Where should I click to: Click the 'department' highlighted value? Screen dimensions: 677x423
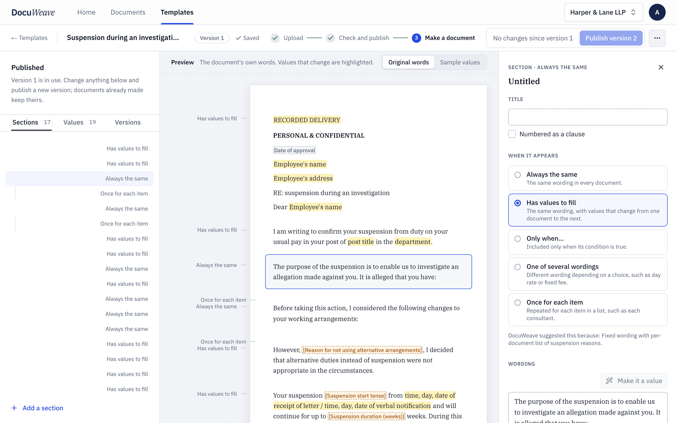pyautogui.click(x=413, y=242)
